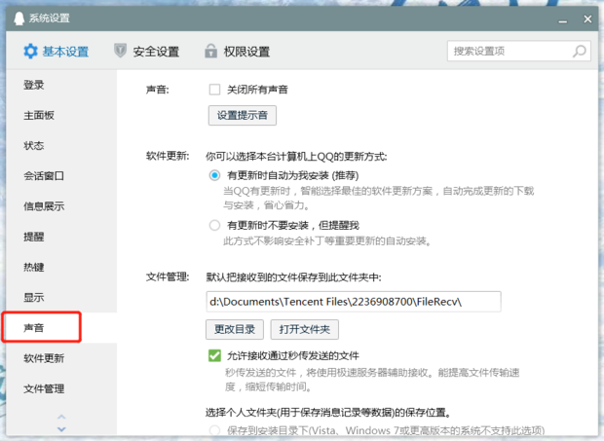Click the 软件更新: section label in content
This screenshot has width=604, height=441.
pyautogui.click(x=168, y=156)
